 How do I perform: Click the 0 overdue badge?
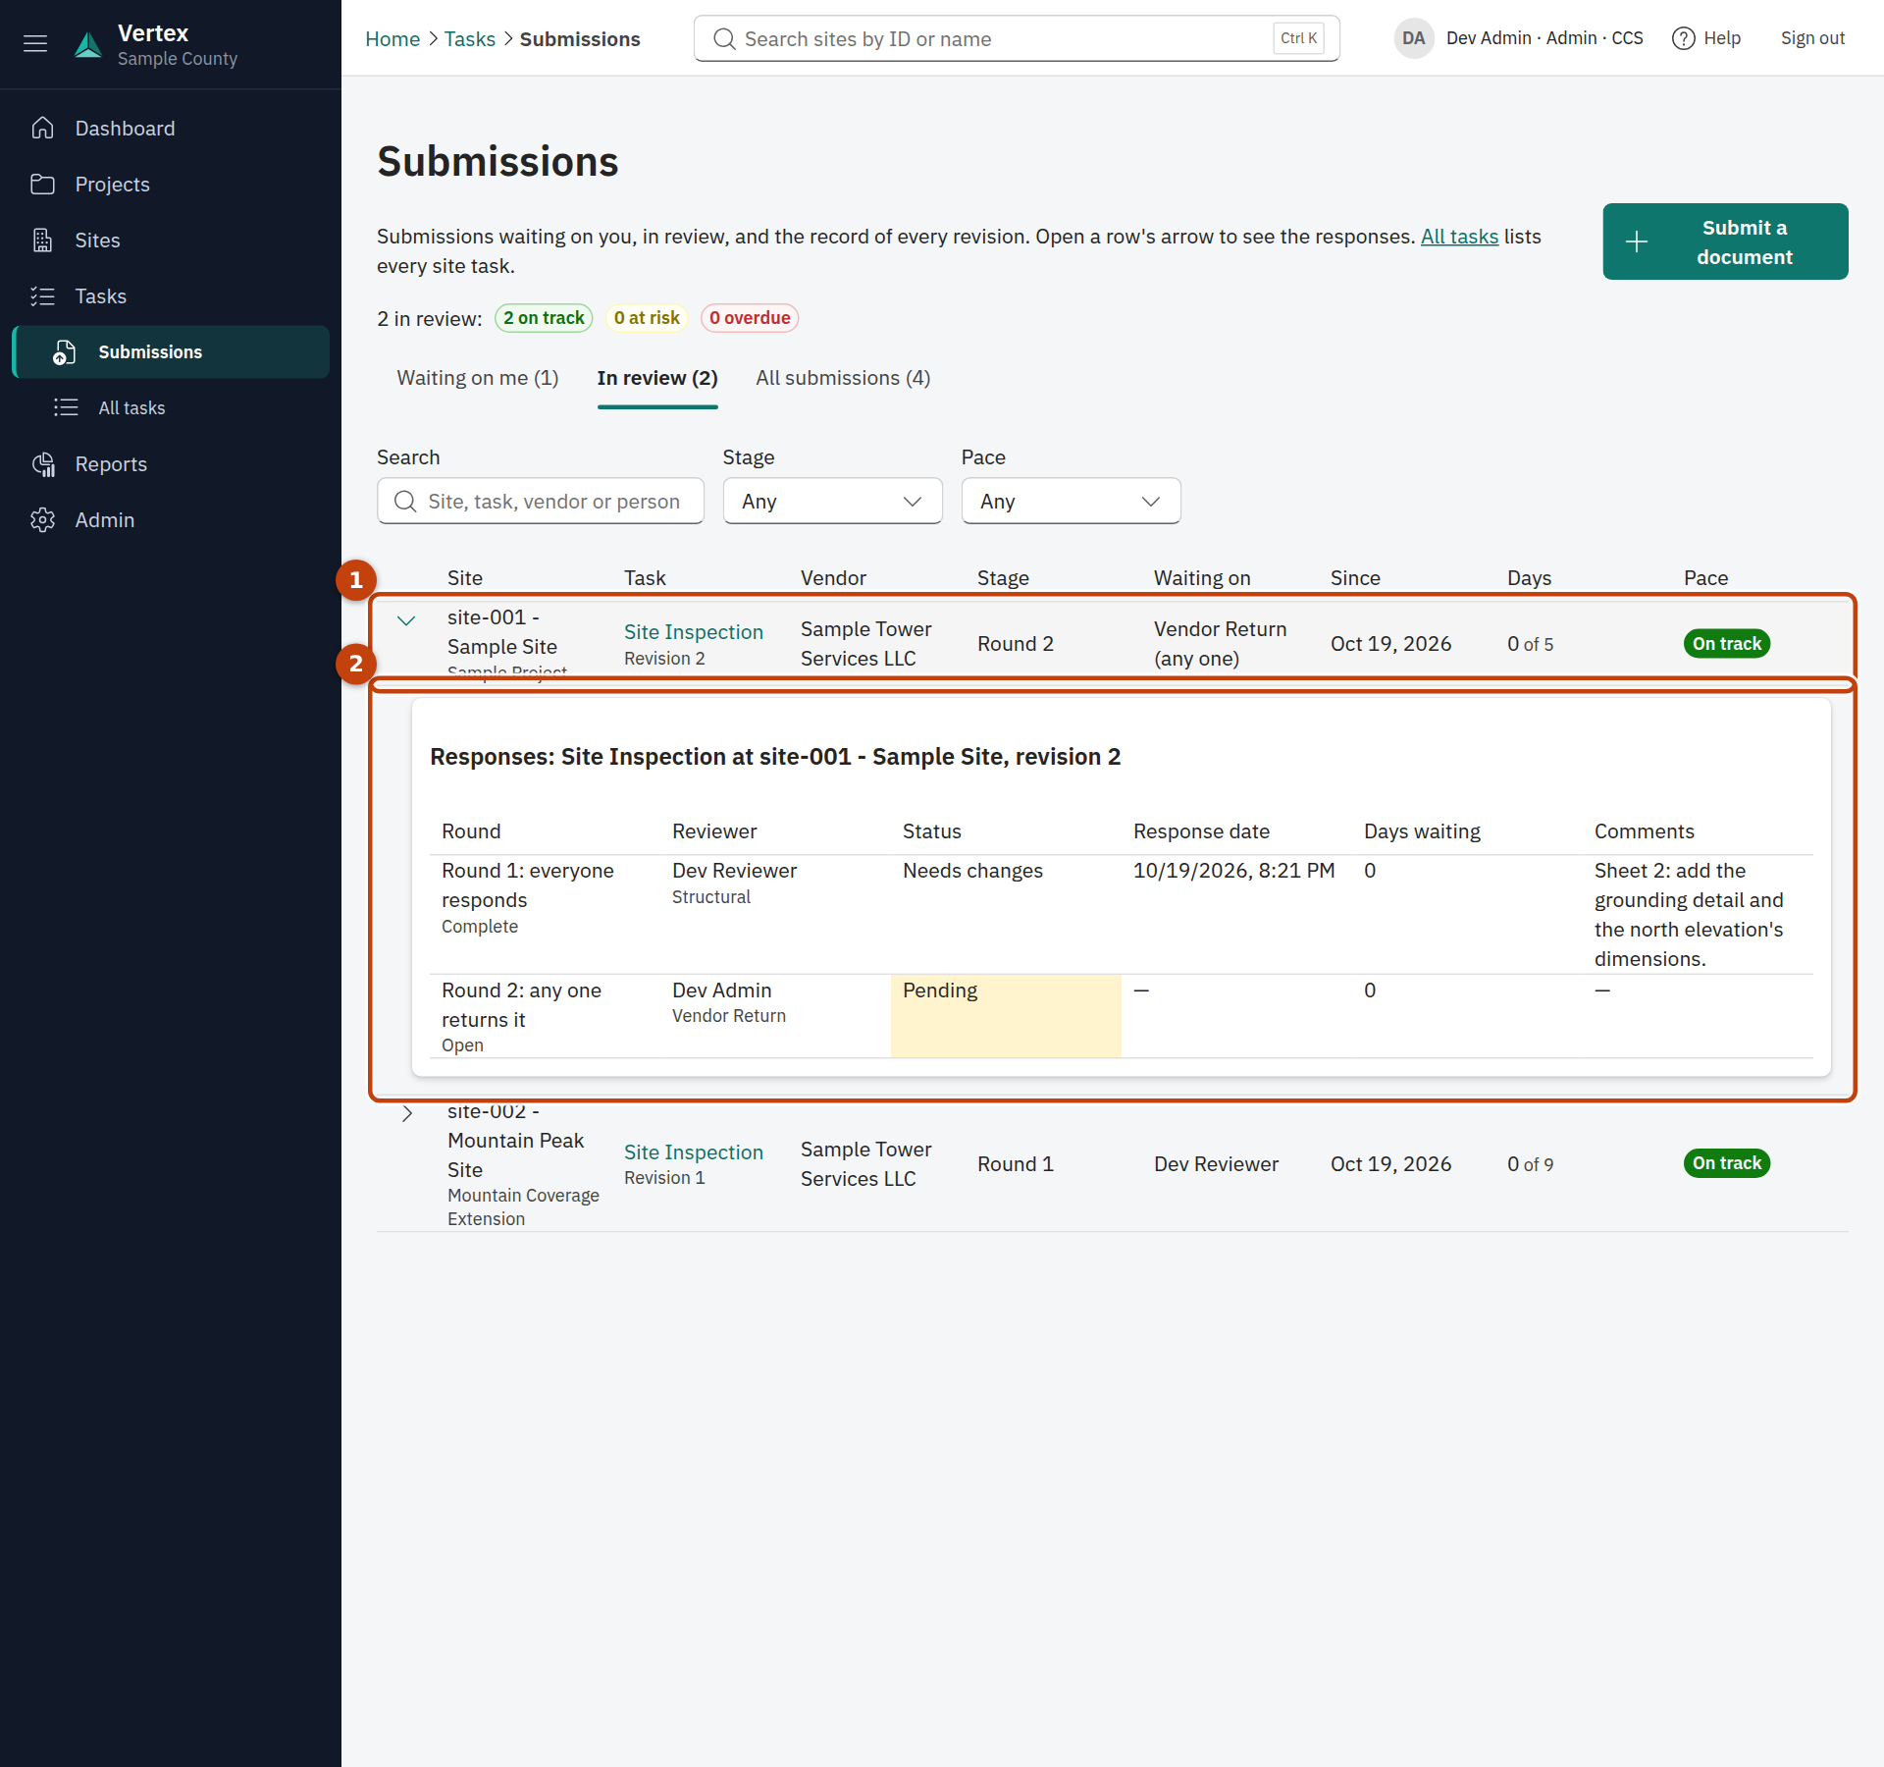click(750, 318)
